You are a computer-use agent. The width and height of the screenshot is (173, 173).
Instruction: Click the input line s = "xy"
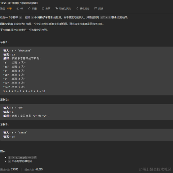[x=13, y=108]
